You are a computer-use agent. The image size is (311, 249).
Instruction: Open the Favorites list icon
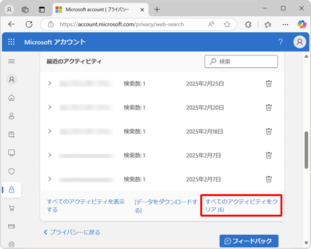[x=267, y=25]
